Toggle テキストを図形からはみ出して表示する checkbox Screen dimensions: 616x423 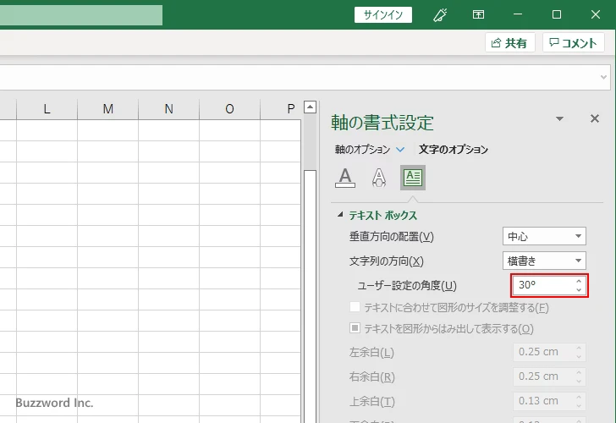pos(355,328)
